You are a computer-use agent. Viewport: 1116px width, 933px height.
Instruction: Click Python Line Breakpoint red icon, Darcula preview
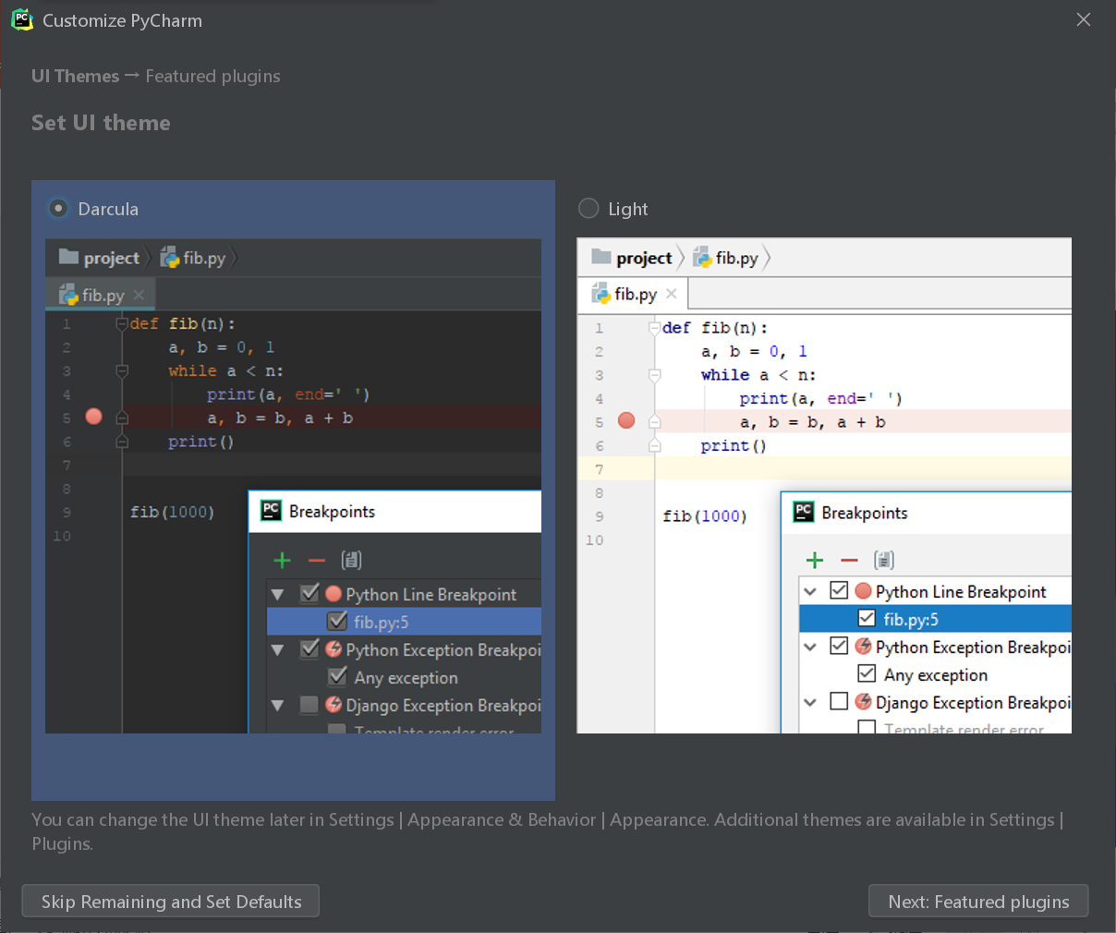[334, 594]
